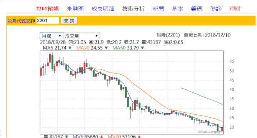The width and height of the screenshot is (257, 138).
Task: Click the red up arrow beside MV5
Action: coord(101,137)
